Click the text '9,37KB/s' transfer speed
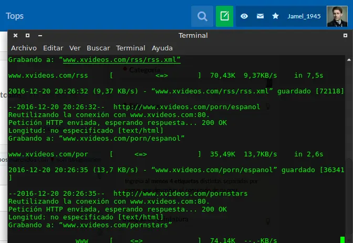The height and width of the screenshot is (243, 353). coord(261,76)
